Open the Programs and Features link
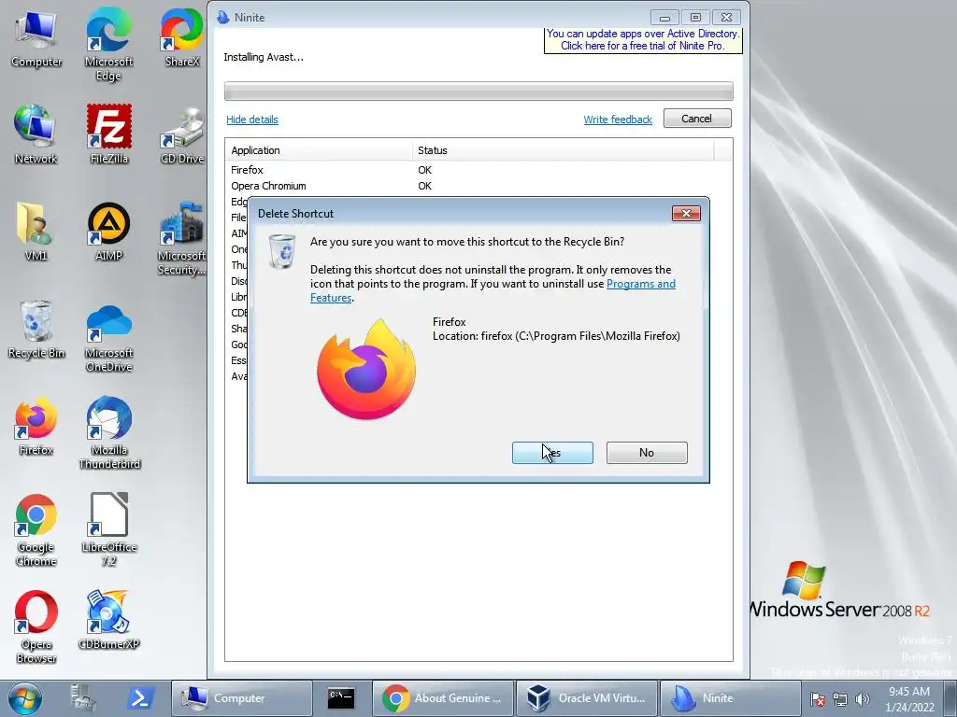 (641, 284)
